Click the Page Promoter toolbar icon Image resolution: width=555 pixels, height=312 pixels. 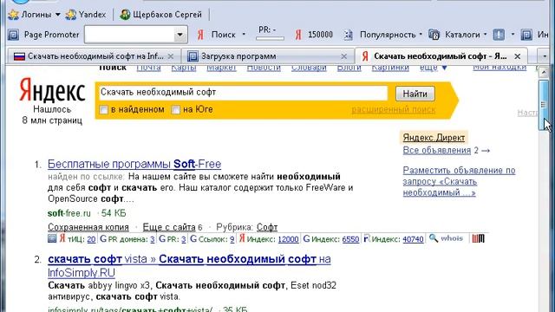(x=13, y=35)
